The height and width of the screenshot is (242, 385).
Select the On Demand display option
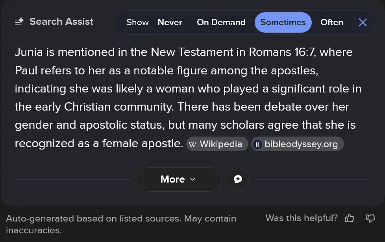[x=221, y=22]
